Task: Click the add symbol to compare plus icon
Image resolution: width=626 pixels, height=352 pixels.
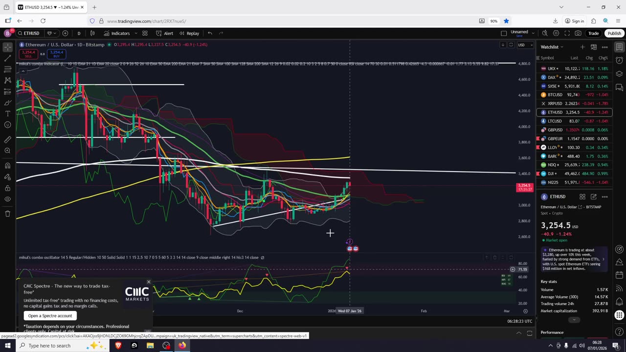Action: (65, 33)
